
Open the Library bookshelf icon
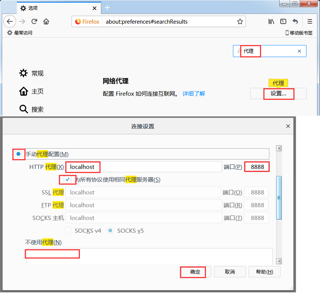click(271, 21)
